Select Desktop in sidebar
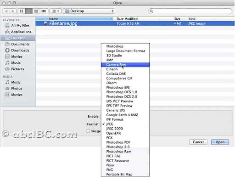Screen dimensions: 235x181 18,38
